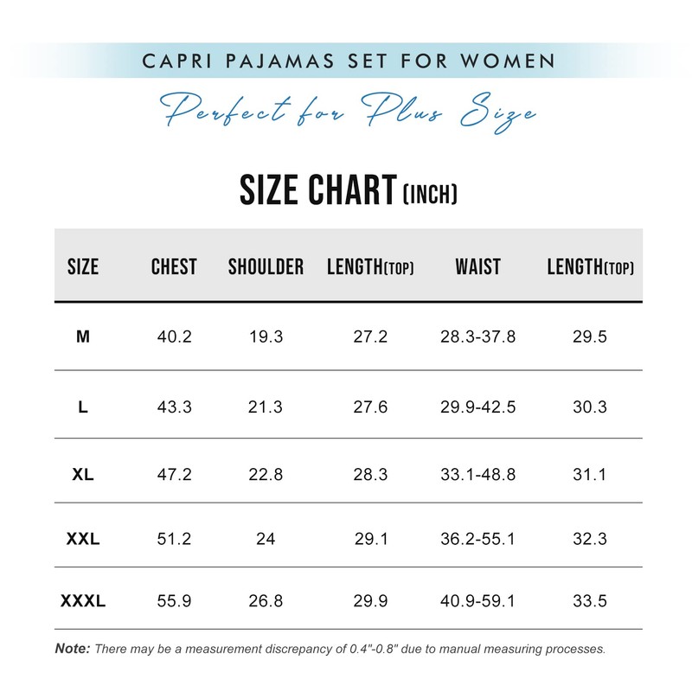The width and height of the screenshot is (692, 692).
Task: Click the 55.9 chest value
Action: 174,601
